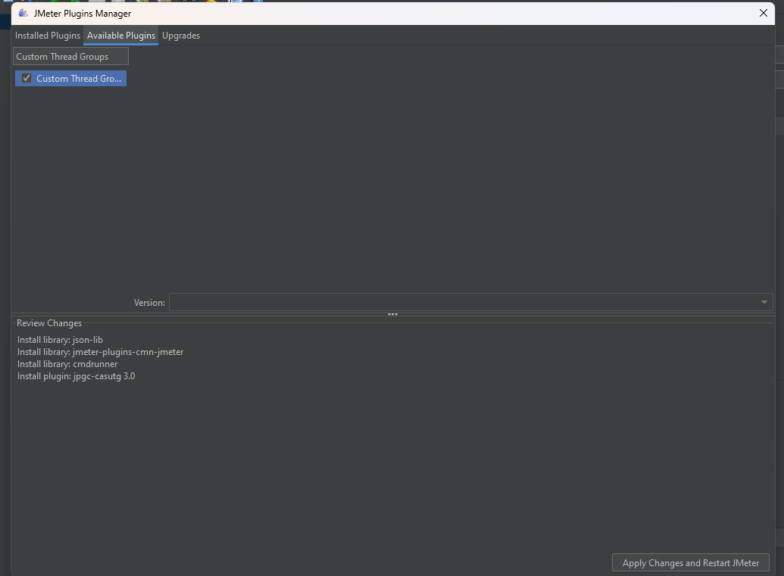Image resolution: width=784 pixels, height=576 pixels.
Task: Open the Version dropdown
Action: (x=470, y=302)
